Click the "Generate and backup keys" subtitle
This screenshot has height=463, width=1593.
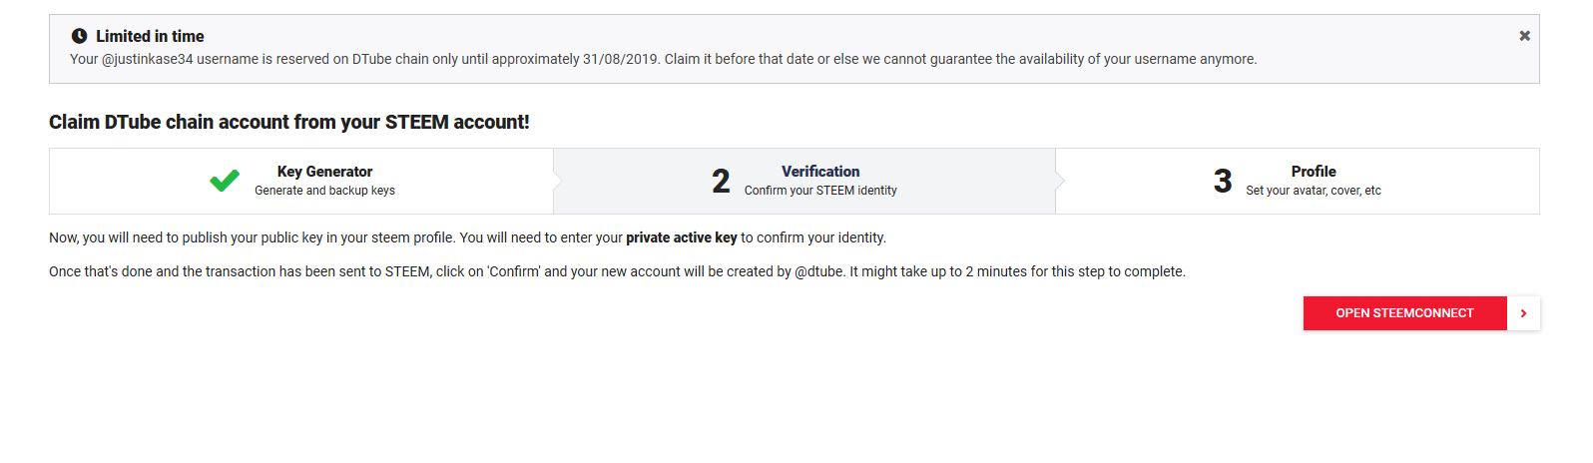pos(324,191)
